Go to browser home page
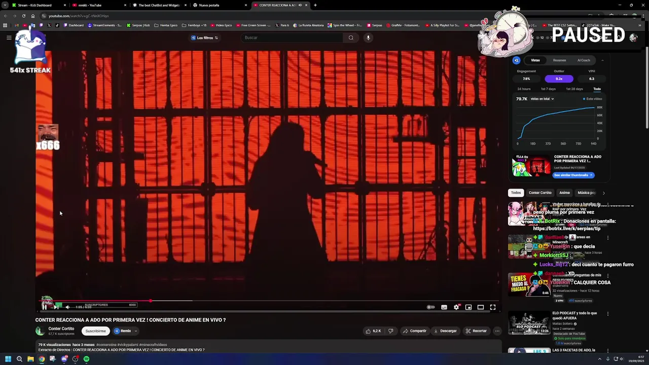The height and width of the screenshot is (365, 649). click(33, 16)
